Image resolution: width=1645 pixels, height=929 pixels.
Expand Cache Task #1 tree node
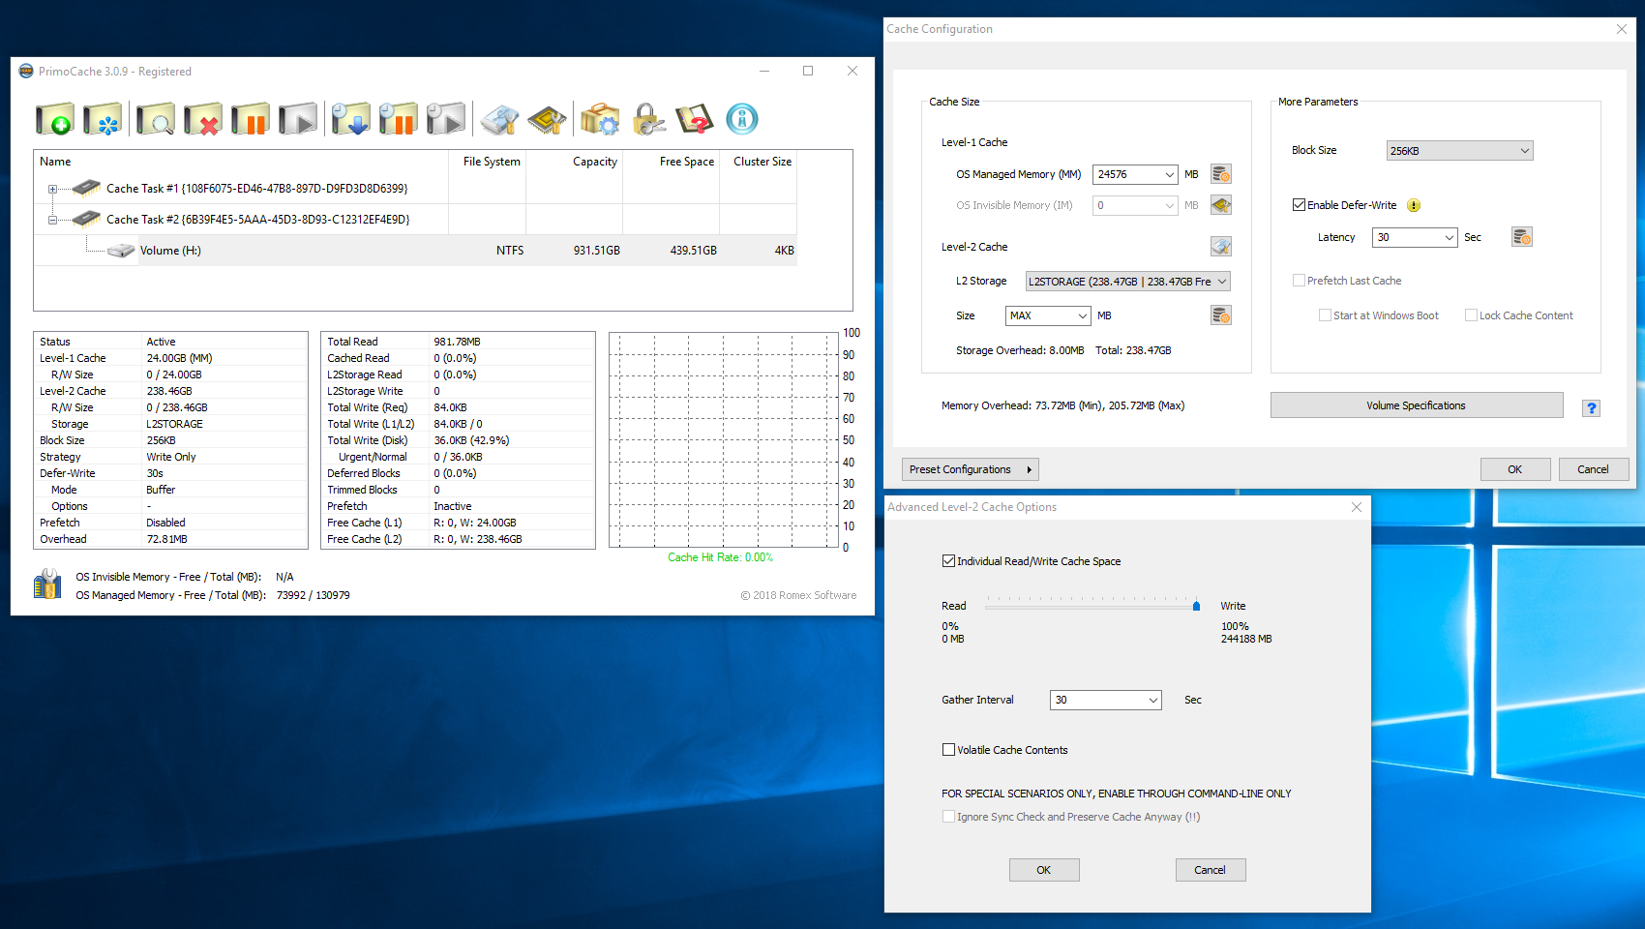(x=52, y=189)
